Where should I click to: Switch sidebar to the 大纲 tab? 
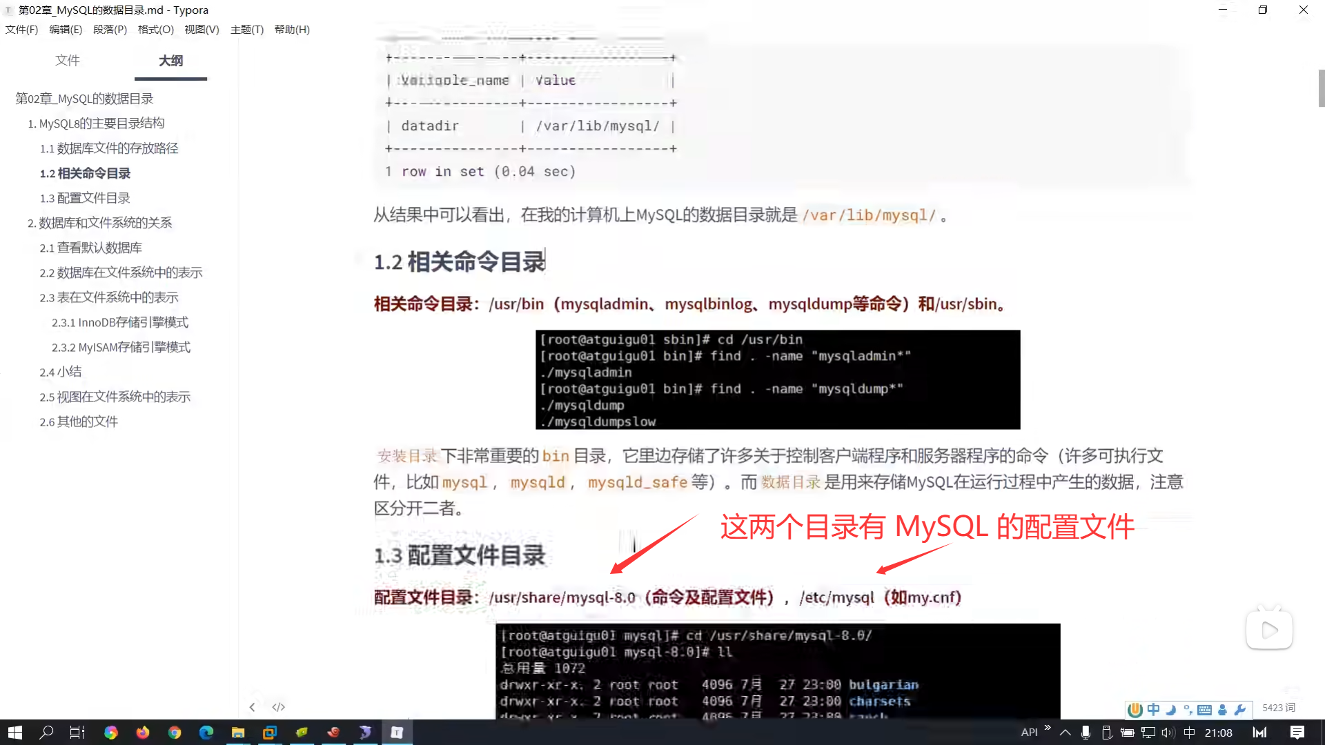(171, 61)
